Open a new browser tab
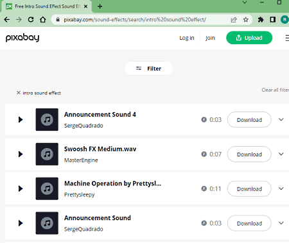The image size is (289, 243). [100, 6]
